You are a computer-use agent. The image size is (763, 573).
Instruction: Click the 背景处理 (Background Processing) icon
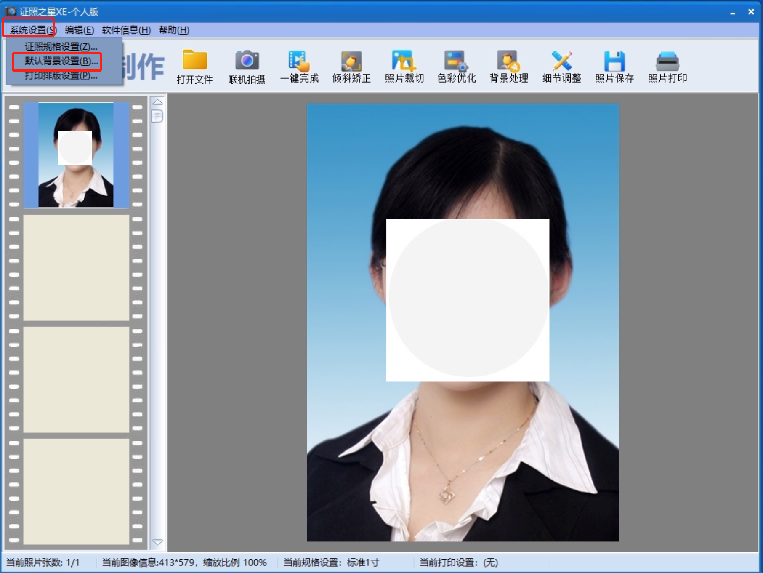click(x=508, y=67)
